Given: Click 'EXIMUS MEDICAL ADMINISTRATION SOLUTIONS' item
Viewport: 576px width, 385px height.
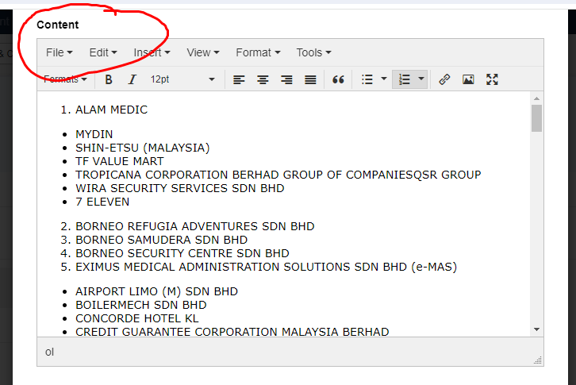Looking at the screenshot, I should click(x=266, y=267).
